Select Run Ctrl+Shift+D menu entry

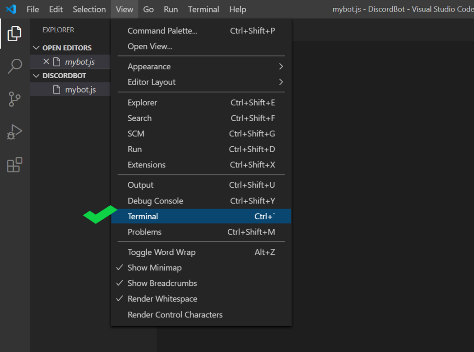click(201, 149)
